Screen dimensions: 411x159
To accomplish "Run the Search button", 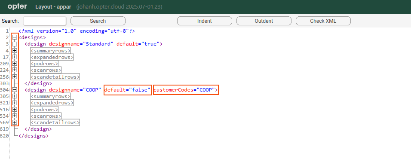I will 98,21.
